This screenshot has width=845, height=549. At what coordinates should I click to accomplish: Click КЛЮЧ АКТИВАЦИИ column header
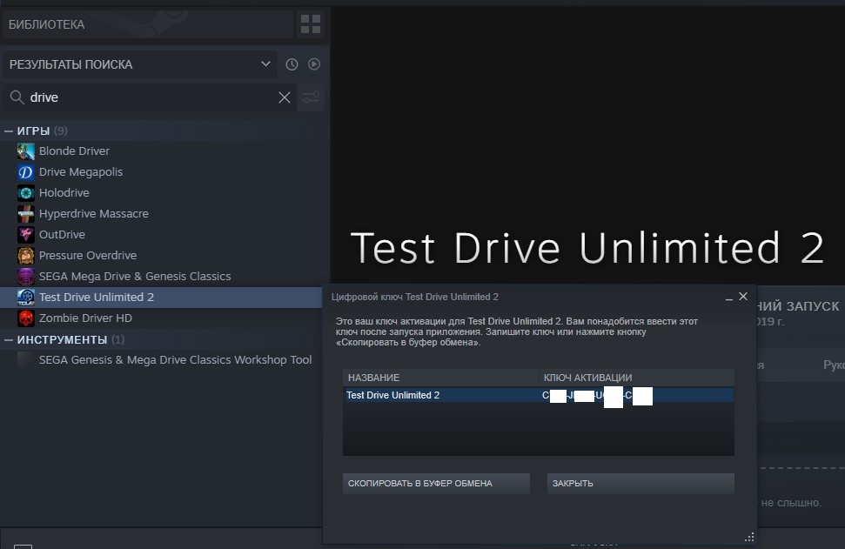pyautogui.click(x=636, y=378)
